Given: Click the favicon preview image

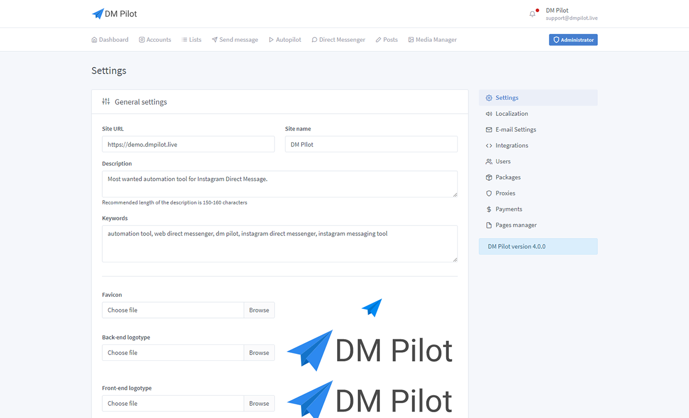Looking at the screenshot, I should tap(372, 307).
